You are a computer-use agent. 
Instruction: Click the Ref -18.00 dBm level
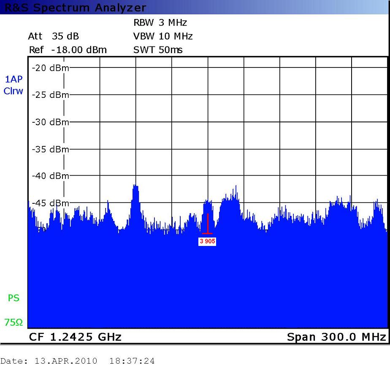click(x=68, y=50)
